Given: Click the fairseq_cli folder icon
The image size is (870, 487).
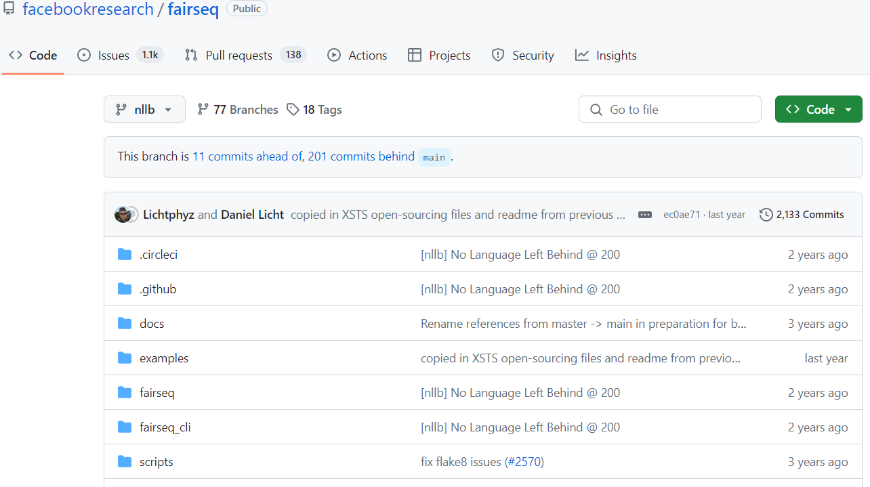Looking at the screenshot, I should 125,427.
